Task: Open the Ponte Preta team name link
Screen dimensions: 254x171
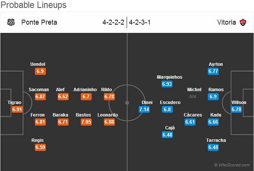Action: click(x=39, y=22)
